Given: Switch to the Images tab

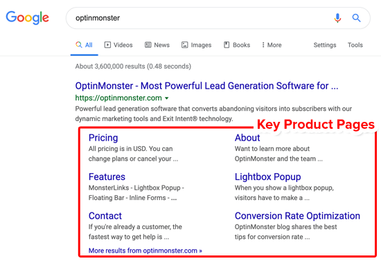Looking at the screenshot, I should [x=196, y=45].
